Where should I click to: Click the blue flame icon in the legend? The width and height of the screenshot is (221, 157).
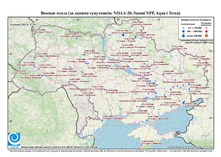pyautogui.click(x=184, y=36)
